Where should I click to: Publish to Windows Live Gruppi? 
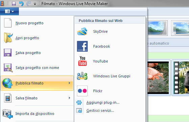pos(110,76)
